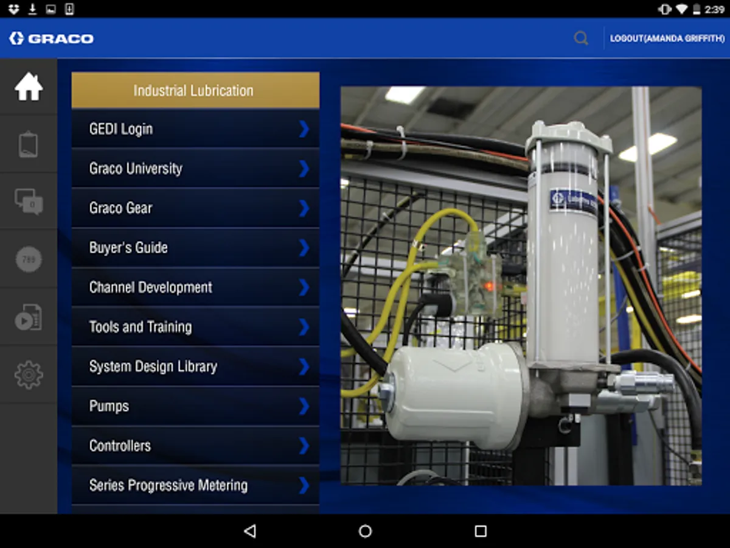Open the Channel Development menu item
The width and height of the screenshot is (730, 548).
[x=195, y=287]
